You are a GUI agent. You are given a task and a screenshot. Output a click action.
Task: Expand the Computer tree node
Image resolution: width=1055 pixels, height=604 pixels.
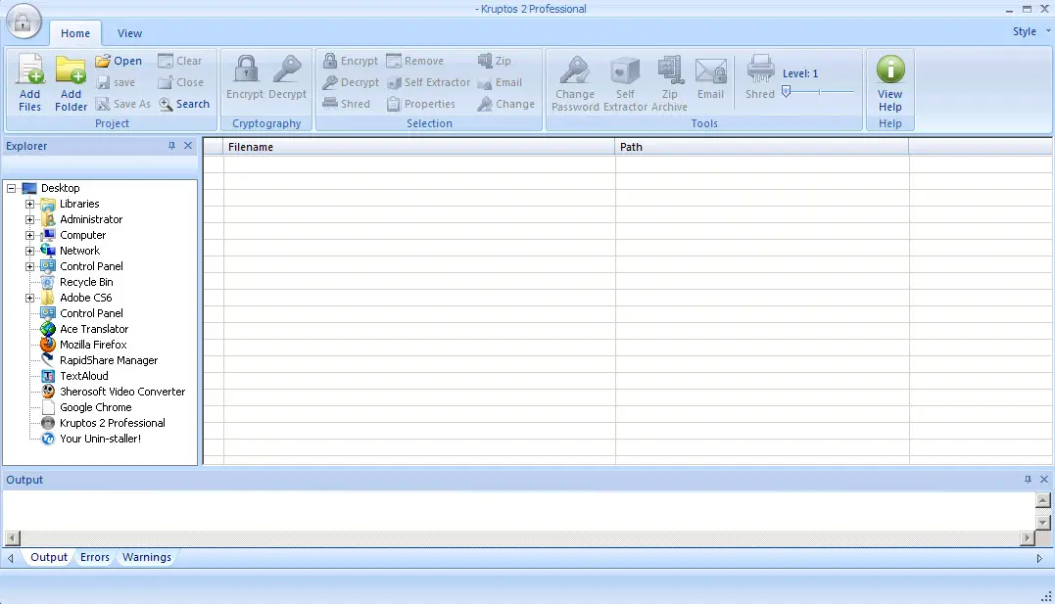[29, 235]
